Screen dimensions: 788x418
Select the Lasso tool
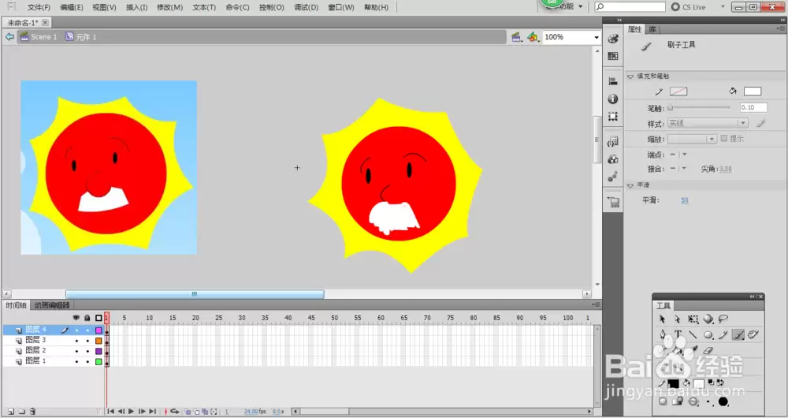(x=723, y=319)
